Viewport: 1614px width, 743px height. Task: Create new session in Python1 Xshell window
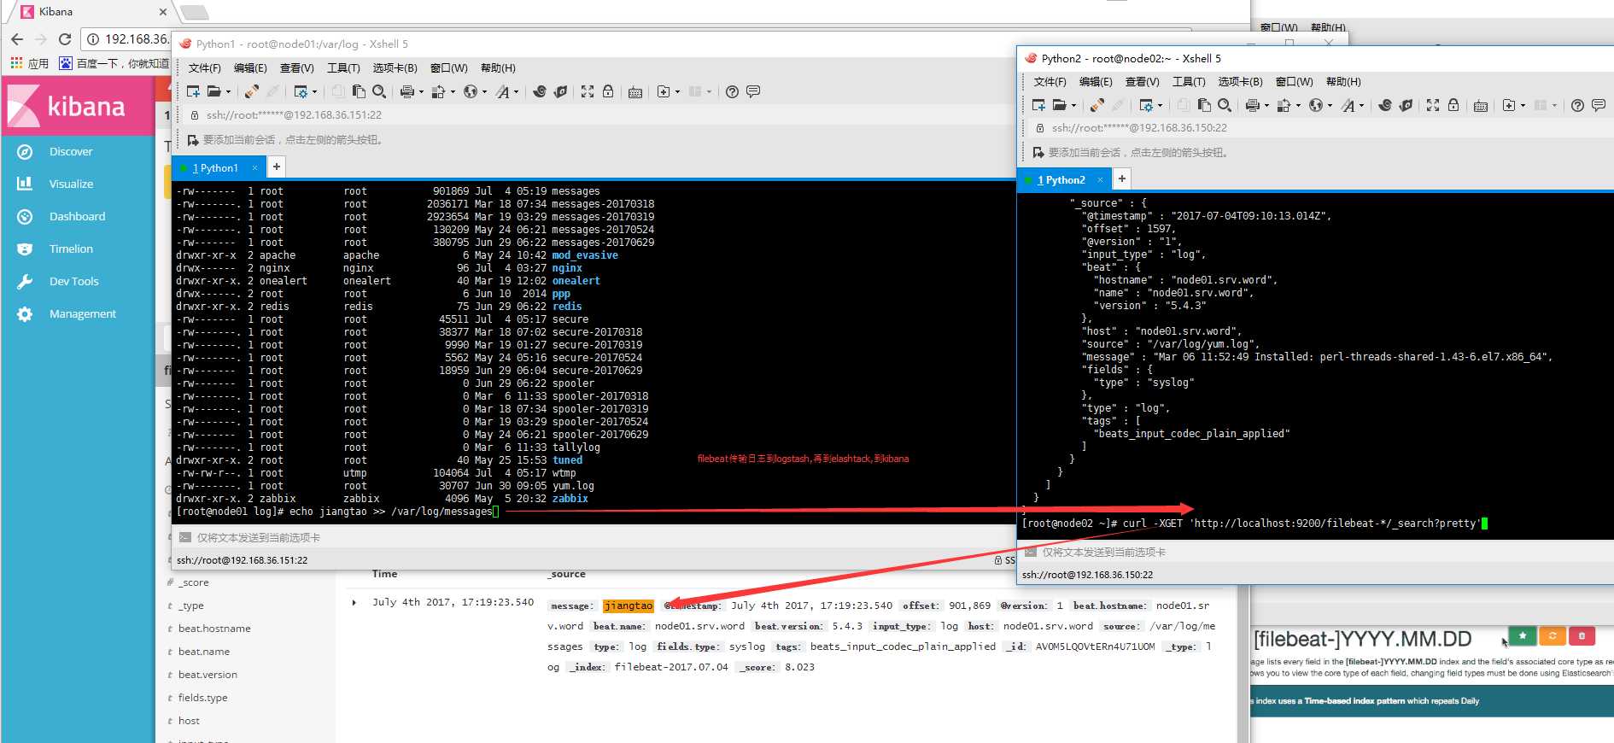(193, 91)
